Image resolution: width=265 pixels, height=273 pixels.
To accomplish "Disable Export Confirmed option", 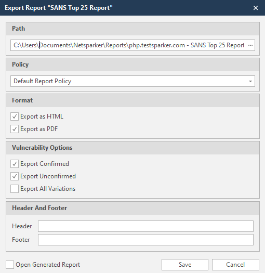I will (x=15, y=164).
